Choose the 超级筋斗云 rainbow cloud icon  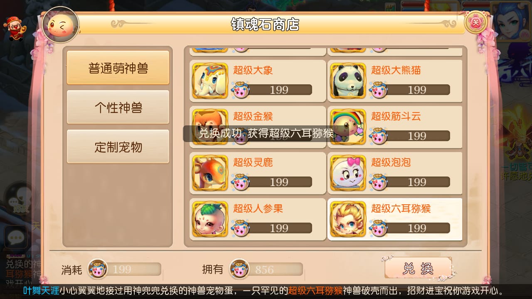pos(348,127)
